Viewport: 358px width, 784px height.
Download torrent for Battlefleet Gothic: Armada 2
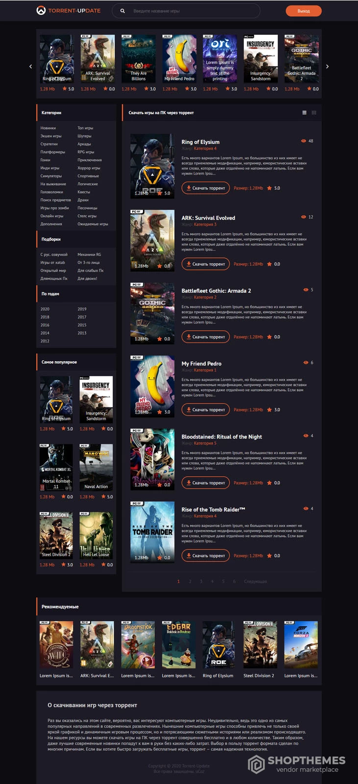click(205, 337)
